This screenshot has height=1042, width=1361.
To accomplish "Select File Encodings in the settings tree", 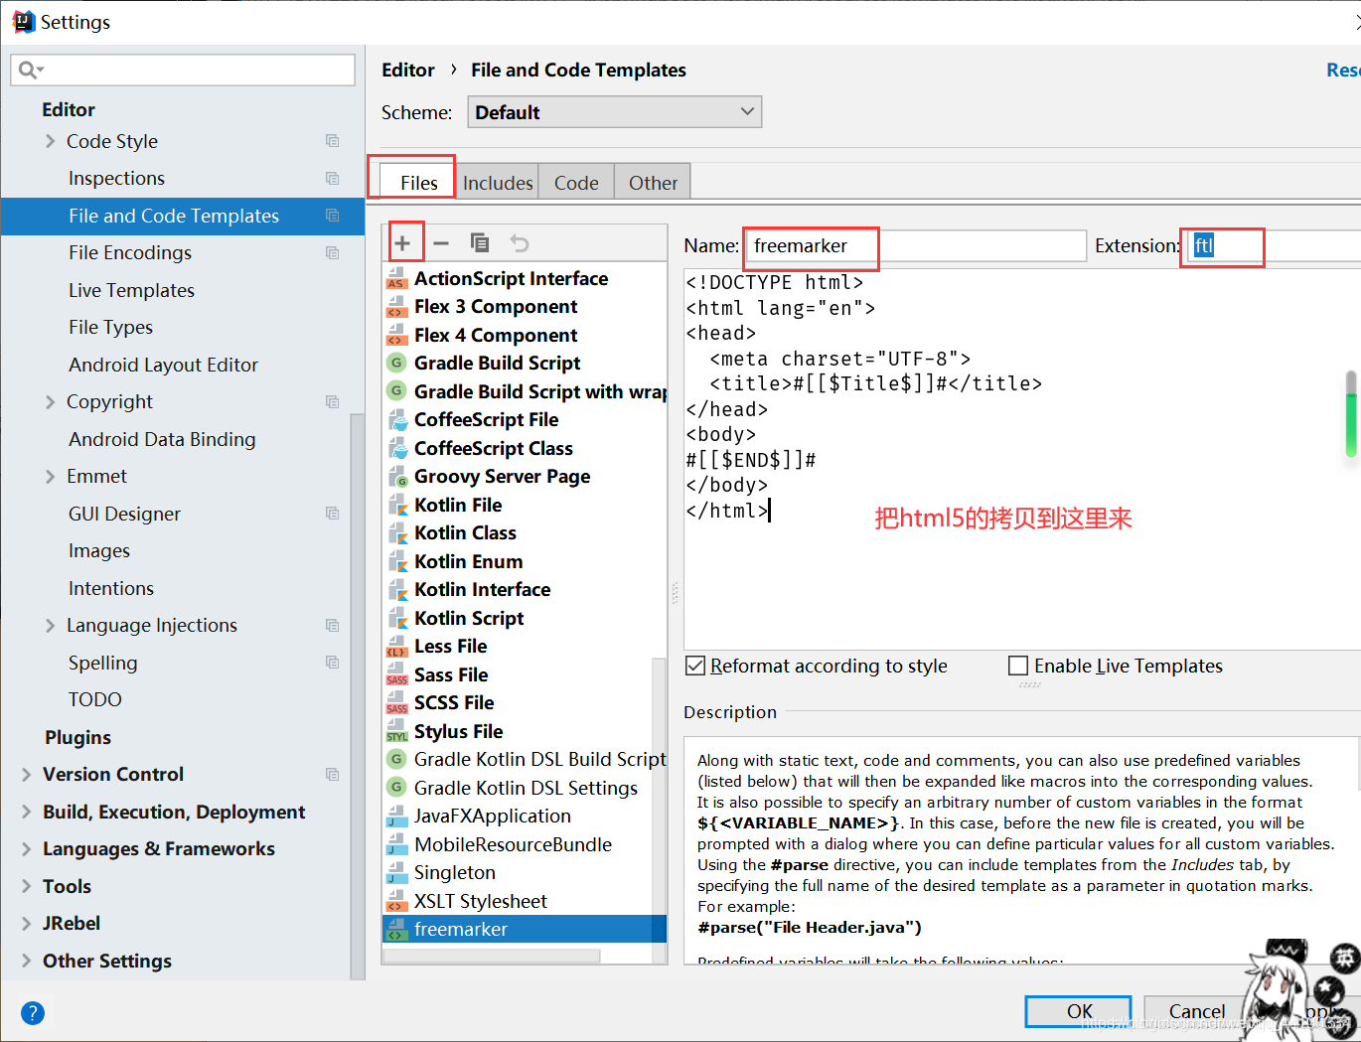I will click(x=130, y=252).
